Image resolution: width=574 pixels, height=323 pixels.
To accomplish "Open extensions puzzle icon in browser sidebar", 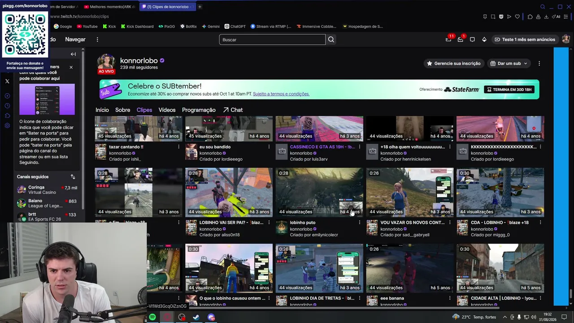I will click(7, 116).
